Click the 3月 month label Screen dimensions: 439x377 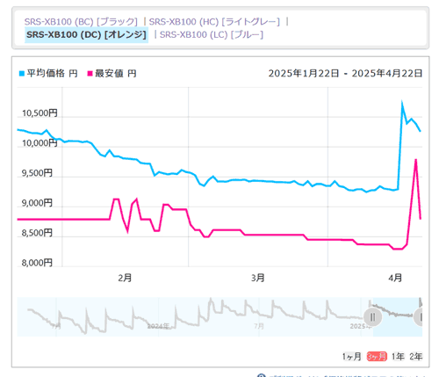(258, 278)
